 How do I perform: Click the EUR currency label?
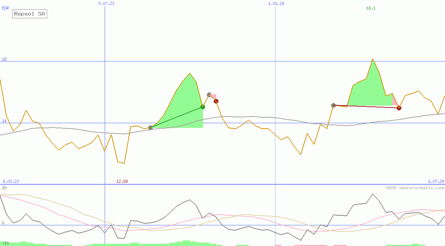pyautogui.click(x=5, y=8)
